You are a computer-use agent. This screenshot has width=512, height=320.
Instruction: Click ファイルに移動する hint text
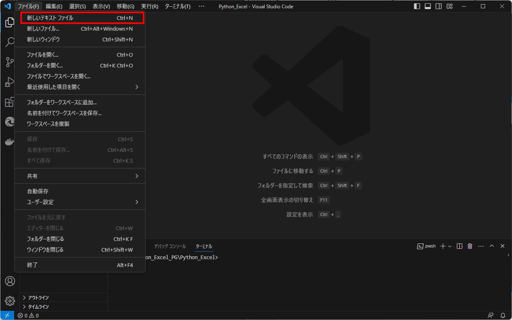tap(293, 171)
